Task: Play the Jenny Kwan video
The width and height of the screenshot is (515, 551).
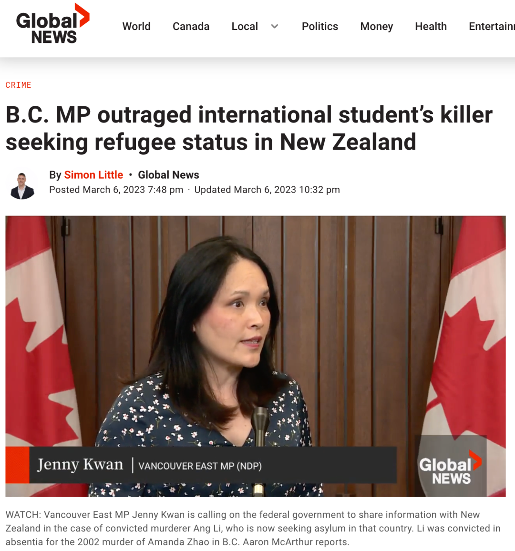Action: pyautogui.click(x=256, y=356)
